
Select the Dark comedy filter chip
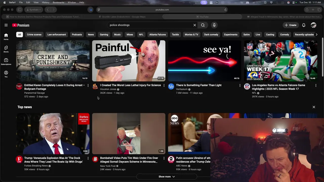(x=211, y=35)
